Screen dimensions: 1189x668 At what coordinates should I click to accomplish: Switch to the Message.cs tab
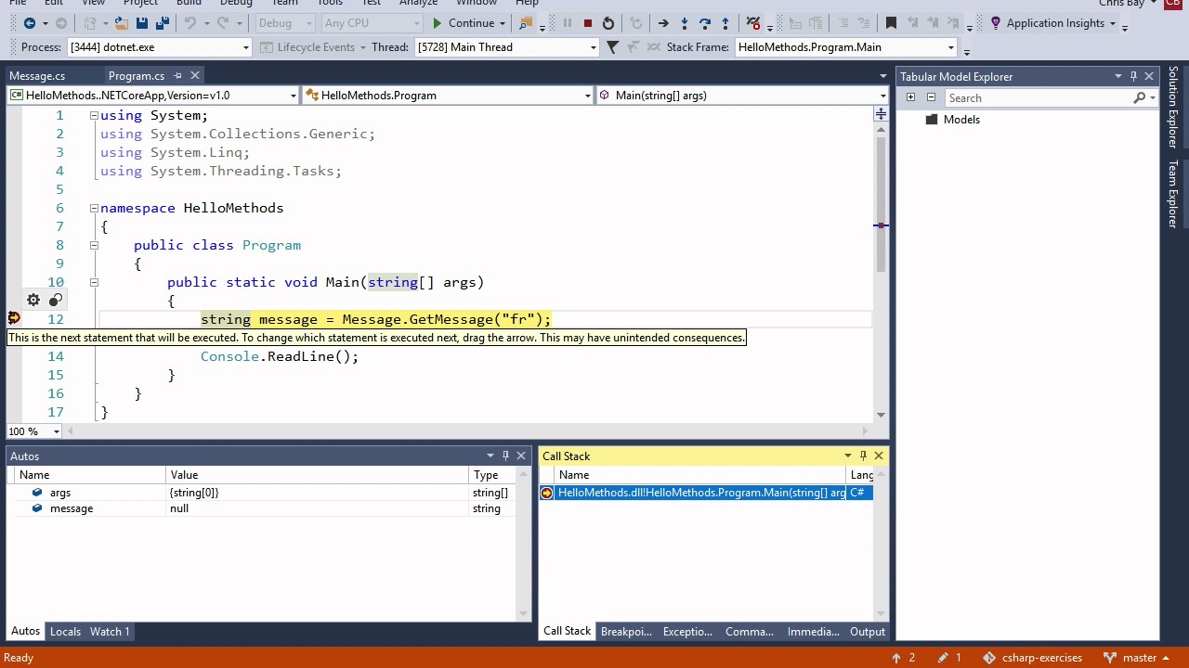point(37,76)
